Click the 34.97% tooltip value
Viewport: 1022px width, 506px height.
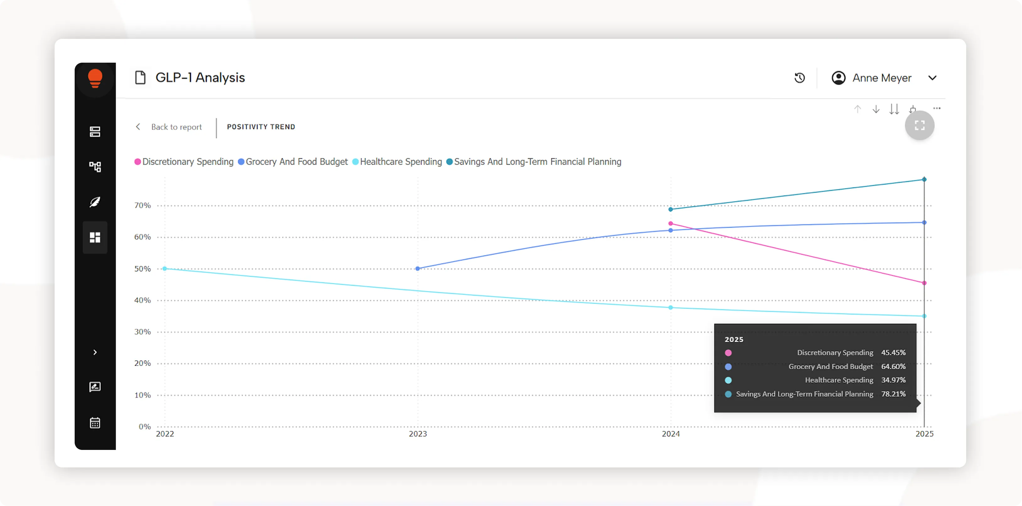(x=893, y=380)
